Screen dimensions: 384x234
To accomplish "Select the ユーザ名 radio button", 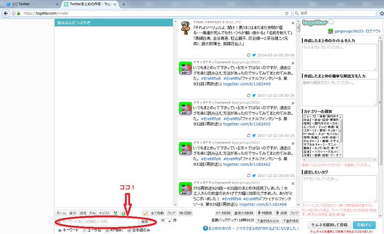I will coord(84,230).
